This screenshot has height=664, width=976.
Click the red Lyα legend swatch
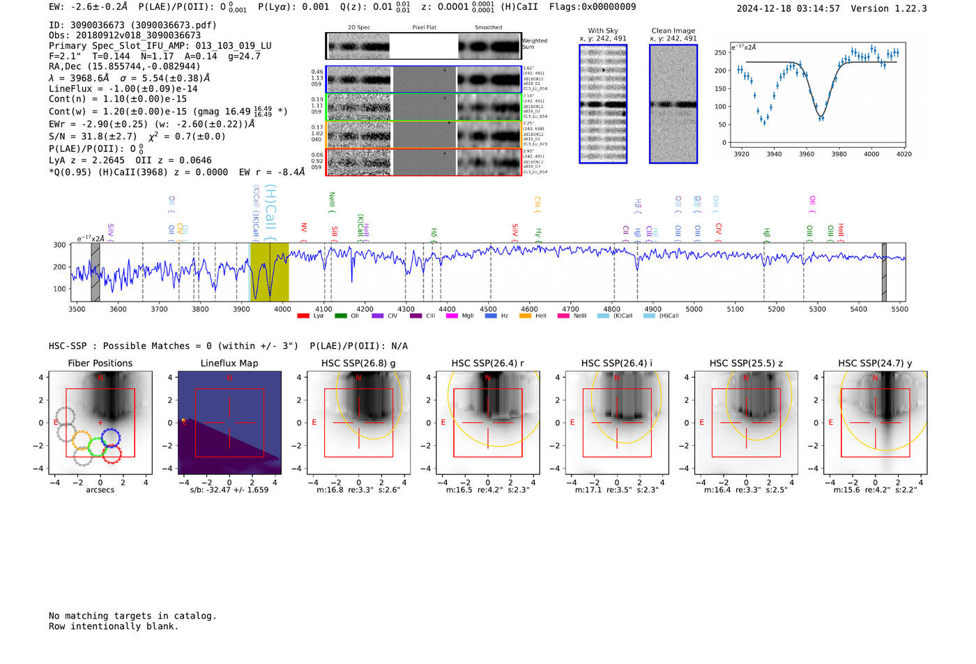[303, 316]
